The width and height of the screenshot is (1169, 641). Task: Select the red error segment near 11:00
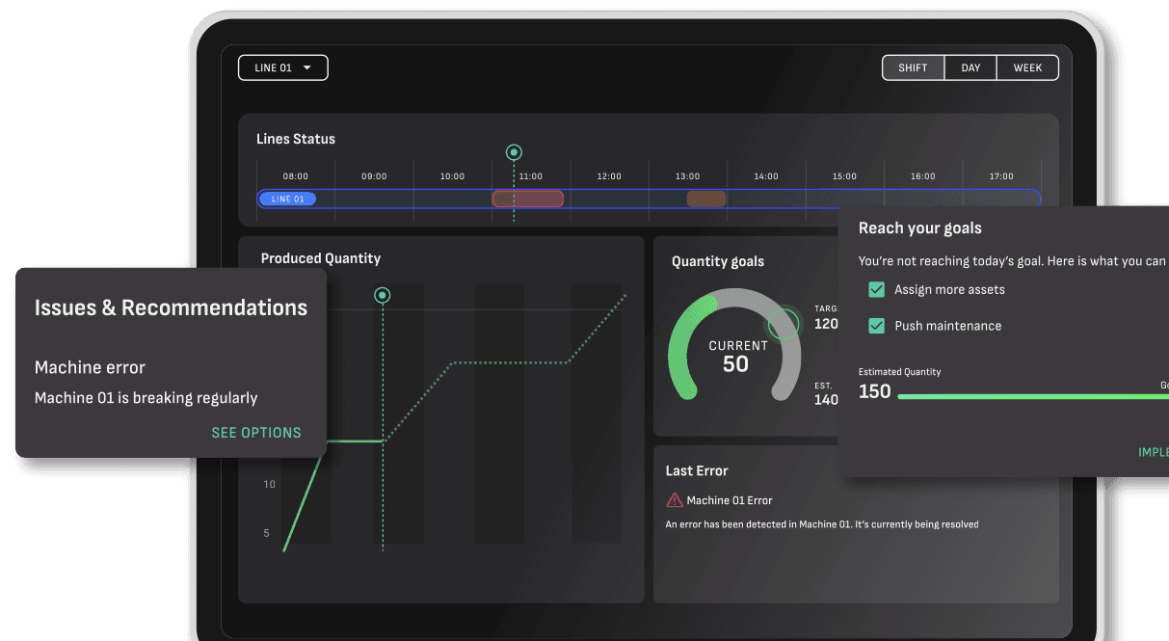pos(528,198)
